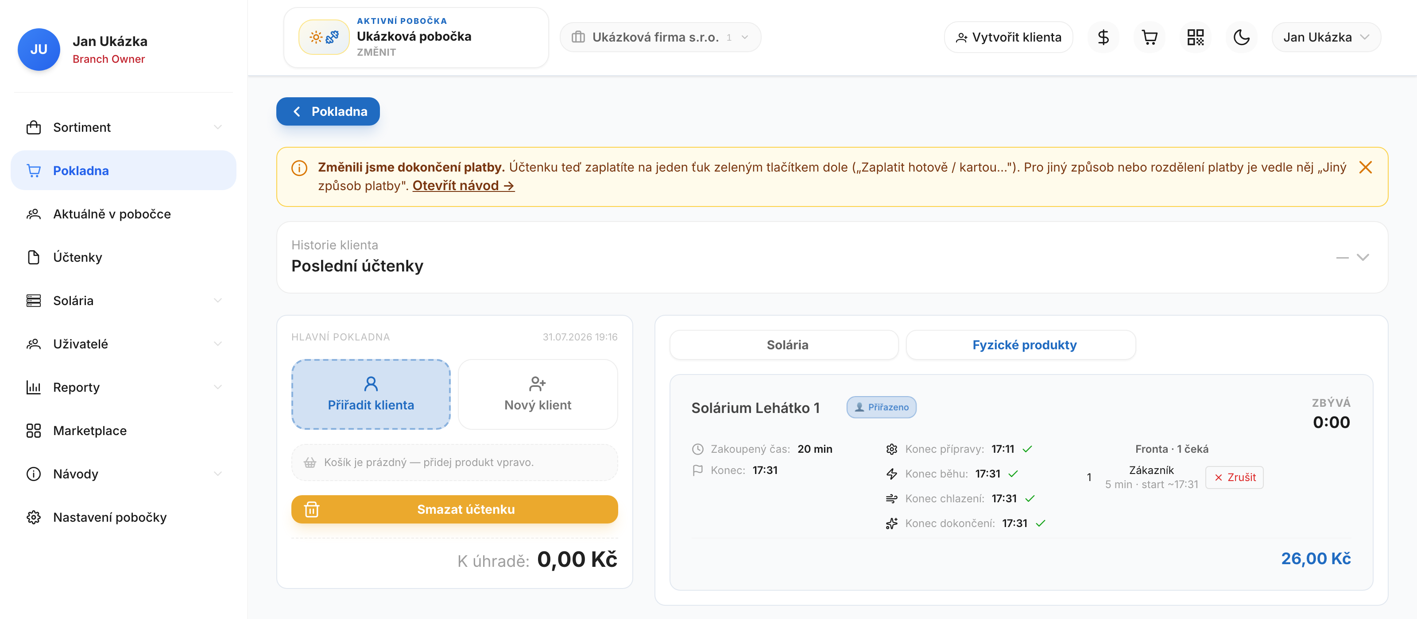This screenshot has height=619, width=1417.
Task: Click ZMĚNIT to change active branch
Action: pyautogui.click(x=376, y=52)
